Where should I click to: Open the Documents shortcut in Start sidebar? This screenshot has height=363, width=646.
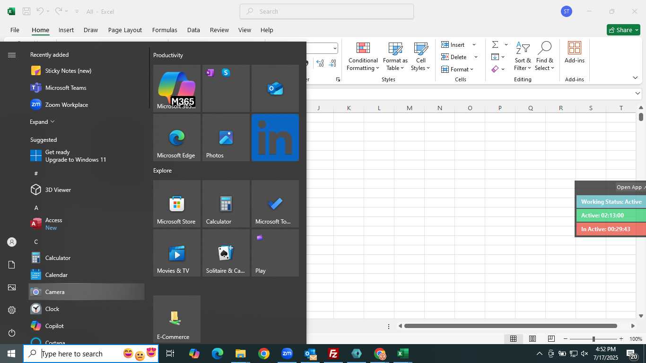tap(12, 265)
